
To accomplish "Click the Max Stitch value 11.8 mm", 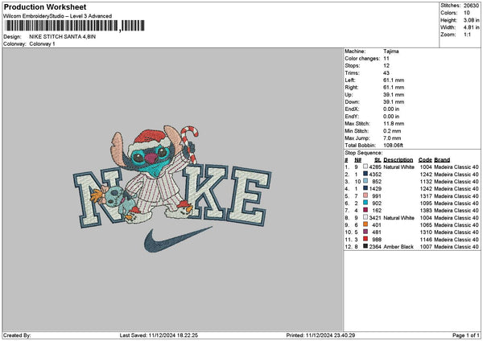I will click(x=394, y=124).
